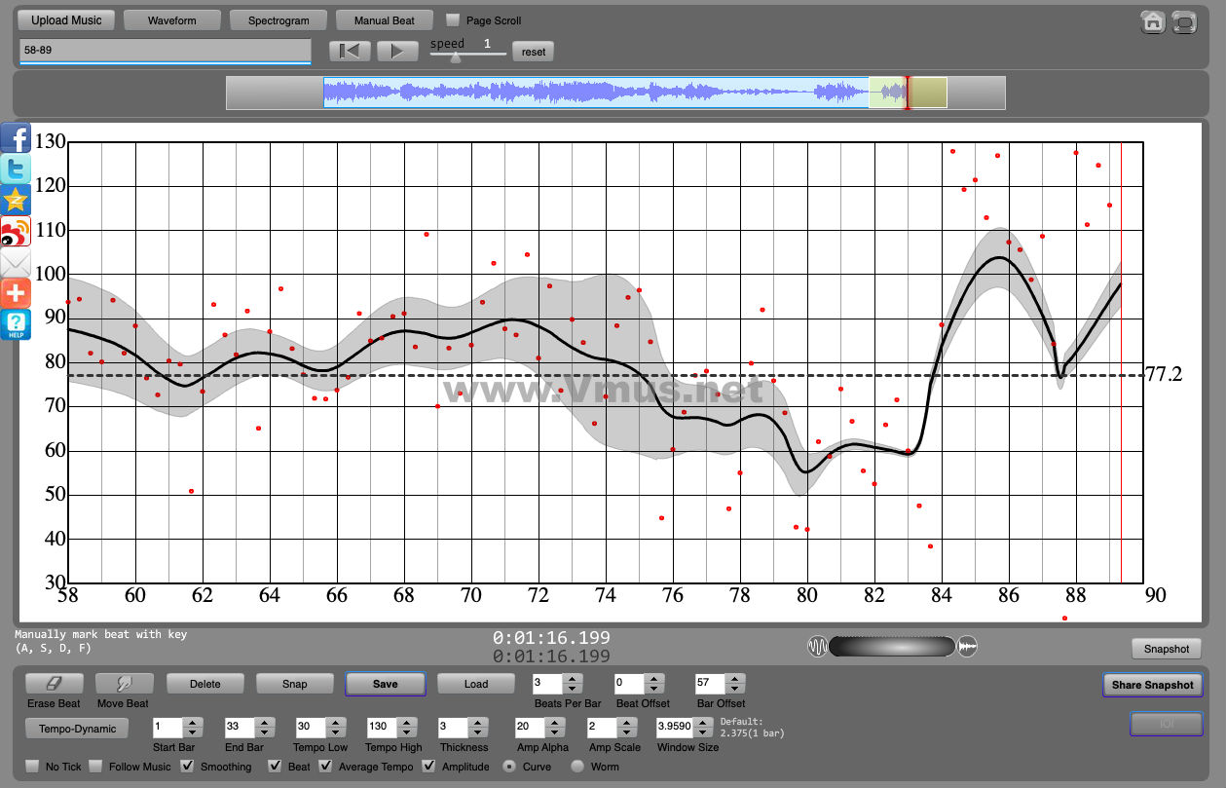Click the rewind to start button
Viewport: 1226px width, 788px height.
tap(350, 51)
